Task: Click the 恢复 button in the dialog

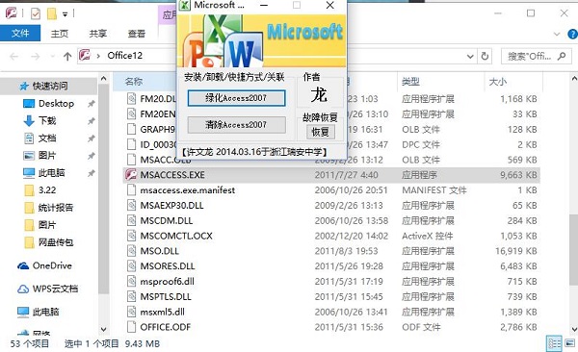Action: (321, 132)
